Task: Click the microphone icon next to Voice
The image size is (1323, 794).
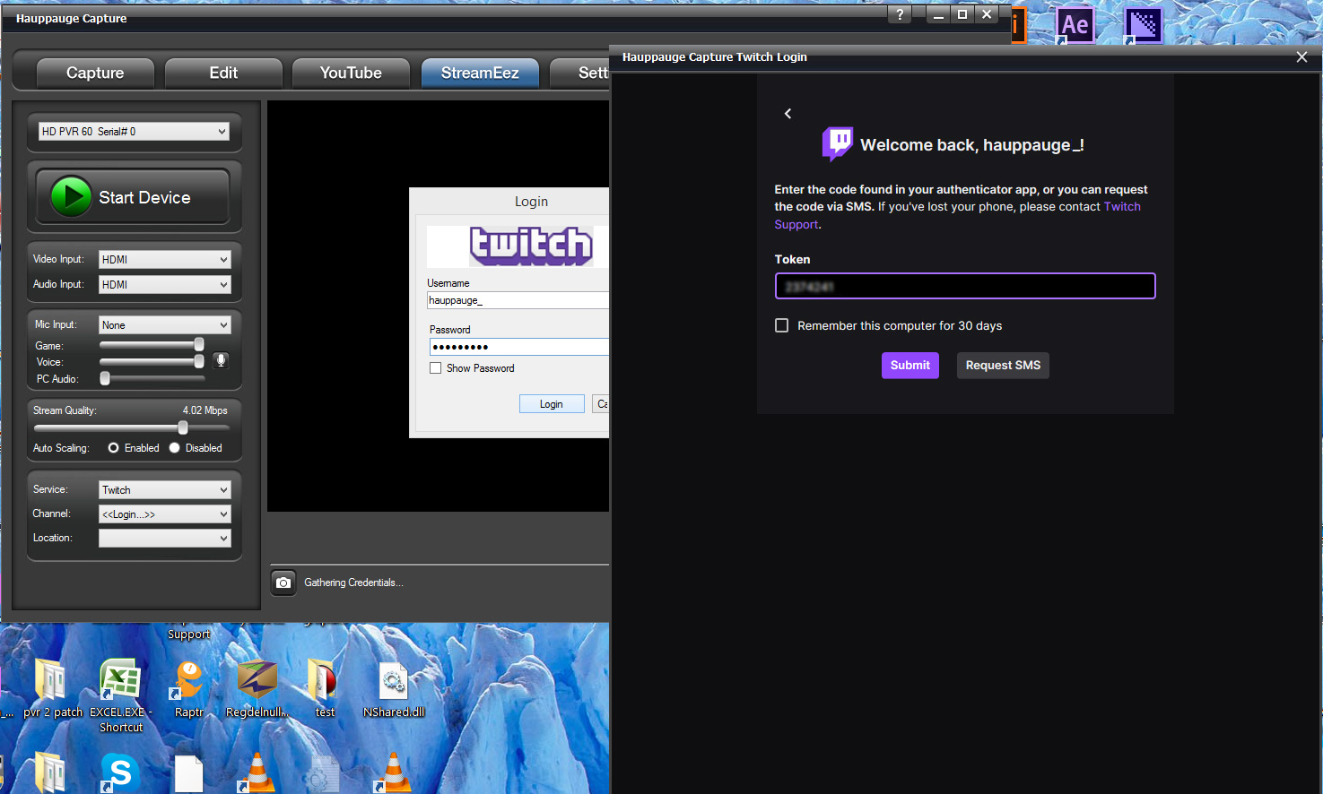Action: pos(221,360)
